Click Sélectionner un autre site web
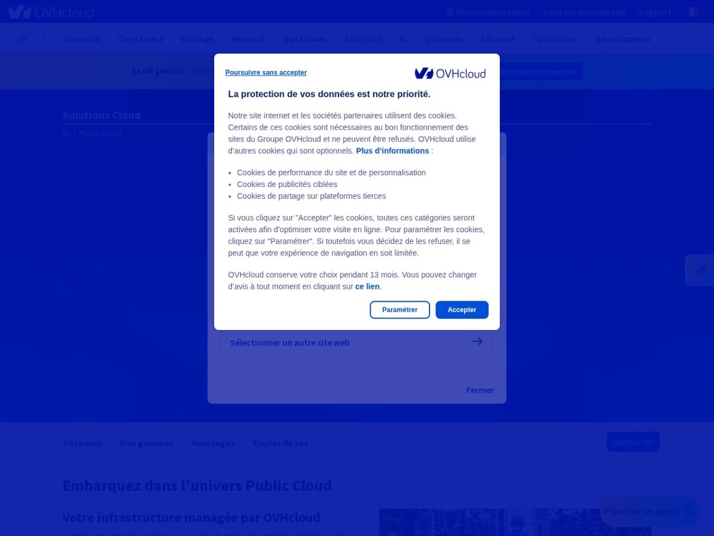Screen dimensions: 714x536 coord(357,342)
